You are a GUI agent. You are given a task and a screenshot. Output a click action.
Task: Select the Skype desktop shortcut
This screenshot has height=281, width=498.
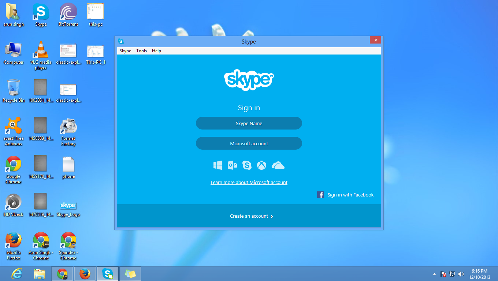pos(41,15)
